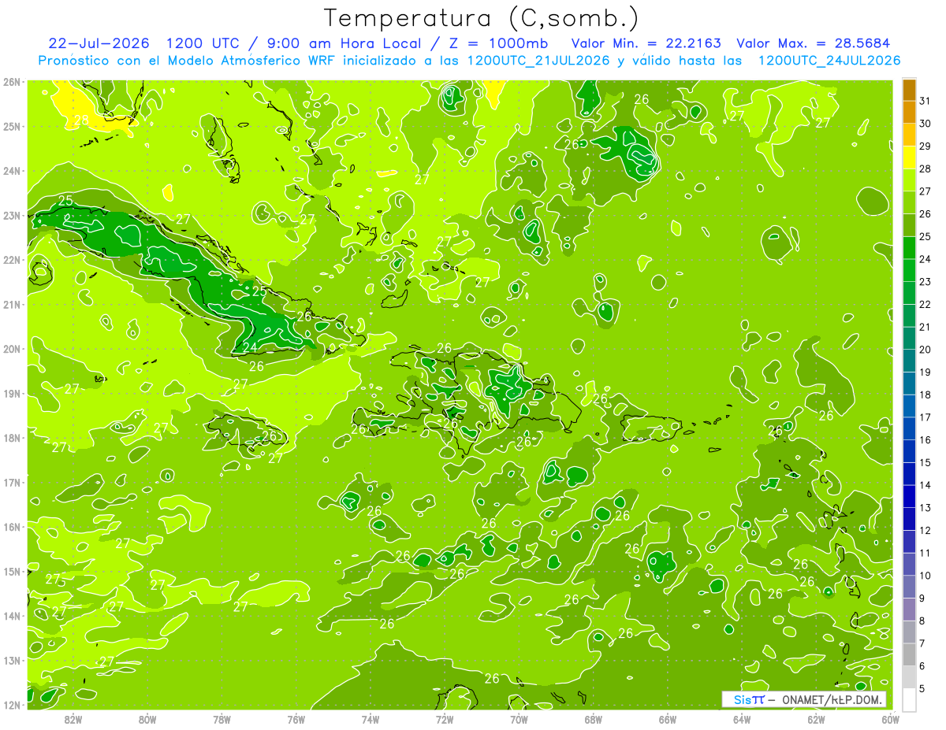This screenshot has height=730, width=946.
Task: Click the color scale value "20"
Action: (x=925, y=350)
